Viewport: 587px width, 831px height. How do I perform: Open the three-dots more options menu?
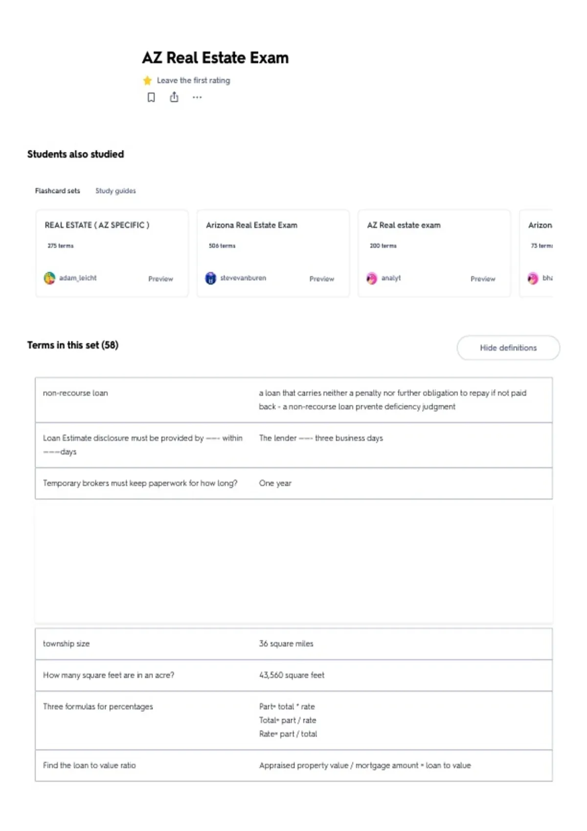pyautogui.click(x=197, y=97)
